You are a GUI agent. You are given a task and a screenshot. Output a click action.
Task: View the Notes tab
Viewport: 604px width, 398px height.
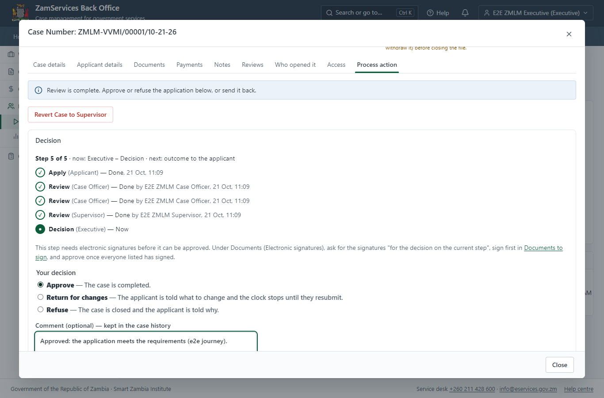(222, 65)
